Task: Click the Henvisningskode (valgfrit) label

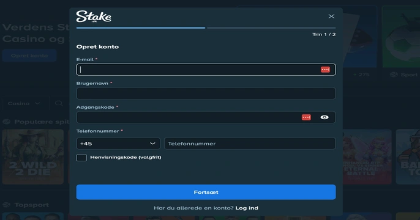Action: (x=126, y=157)
